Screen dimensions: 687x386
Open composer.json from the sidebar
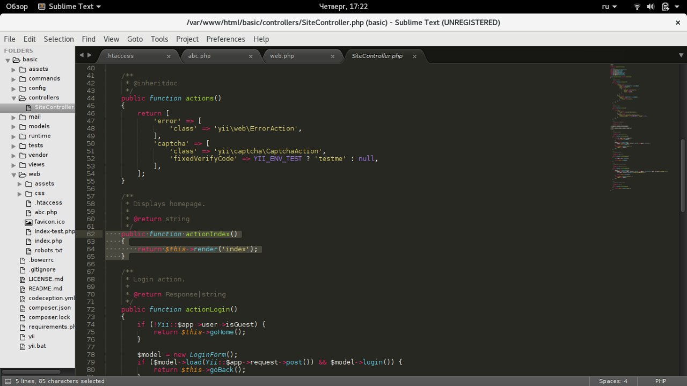click(x=49, y=308)
